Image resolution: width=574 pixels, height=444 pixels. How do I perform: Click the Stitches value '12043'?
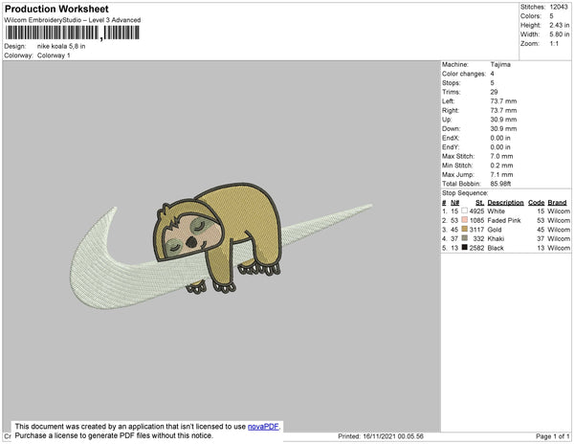pos(559,7)
